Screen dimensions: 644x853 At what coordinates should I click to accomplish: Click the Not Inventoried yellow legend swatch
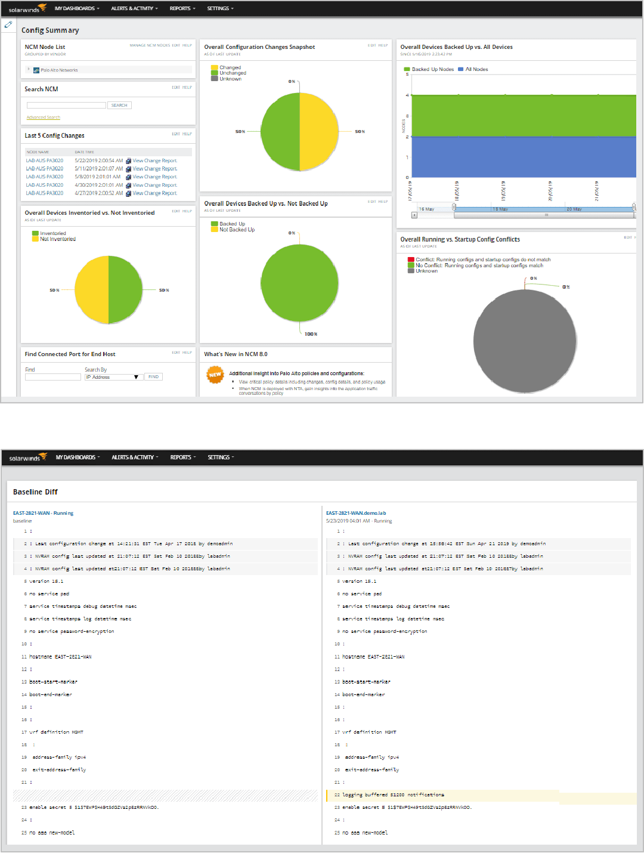pos(35,239)
